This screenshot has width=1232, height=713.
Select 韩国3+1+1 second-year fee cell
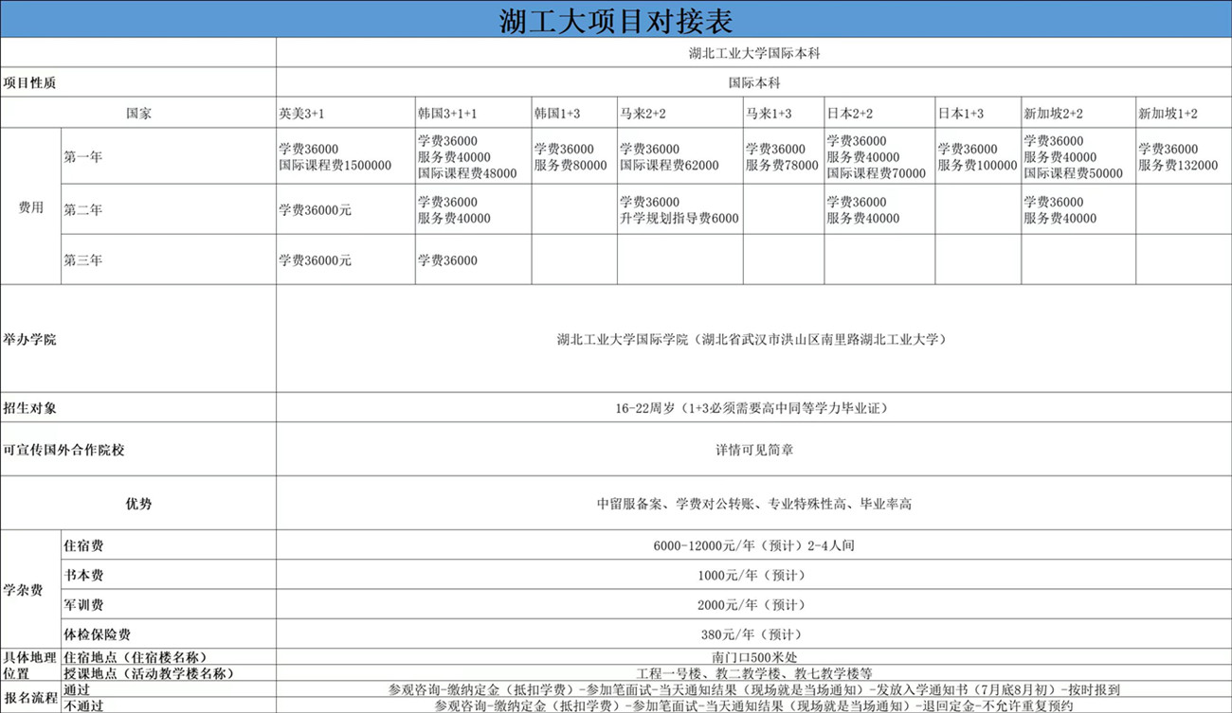(x=473, y=209)
